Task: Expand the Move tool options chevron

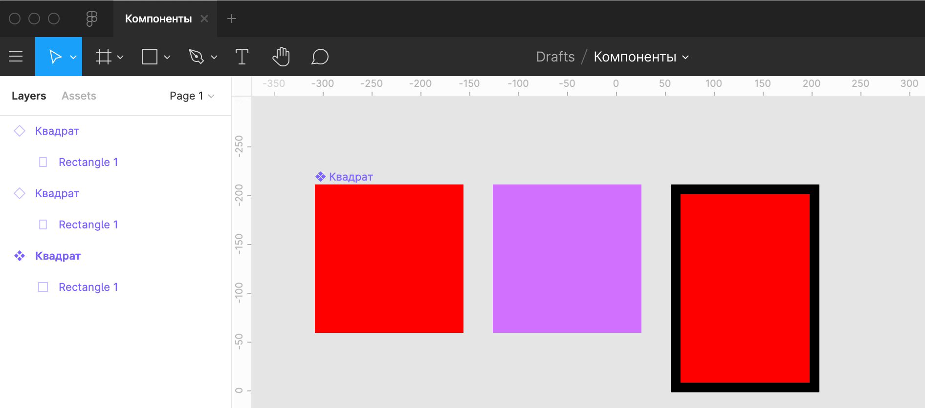Action: pos(73,57)
